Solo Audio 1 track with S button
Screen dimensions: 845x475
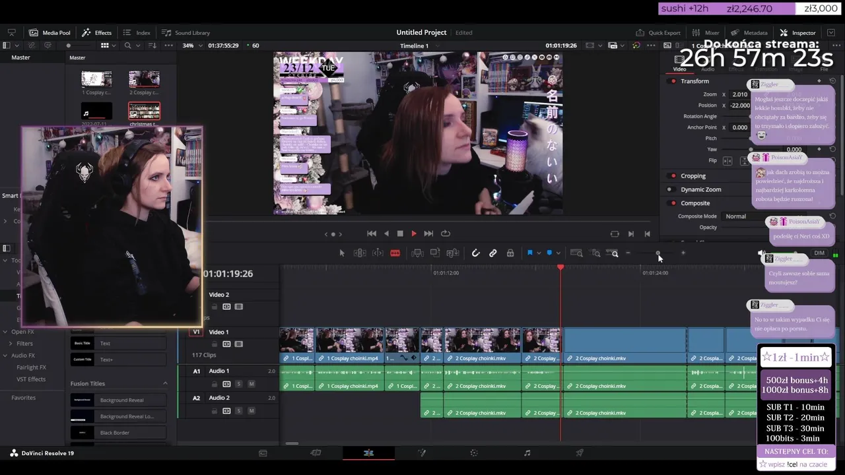click(239, 384)
